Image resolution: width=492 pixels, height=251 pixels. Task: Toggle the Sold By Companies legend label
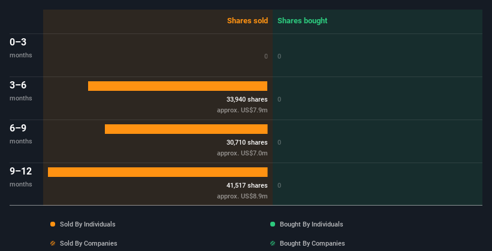click(89, 243)
